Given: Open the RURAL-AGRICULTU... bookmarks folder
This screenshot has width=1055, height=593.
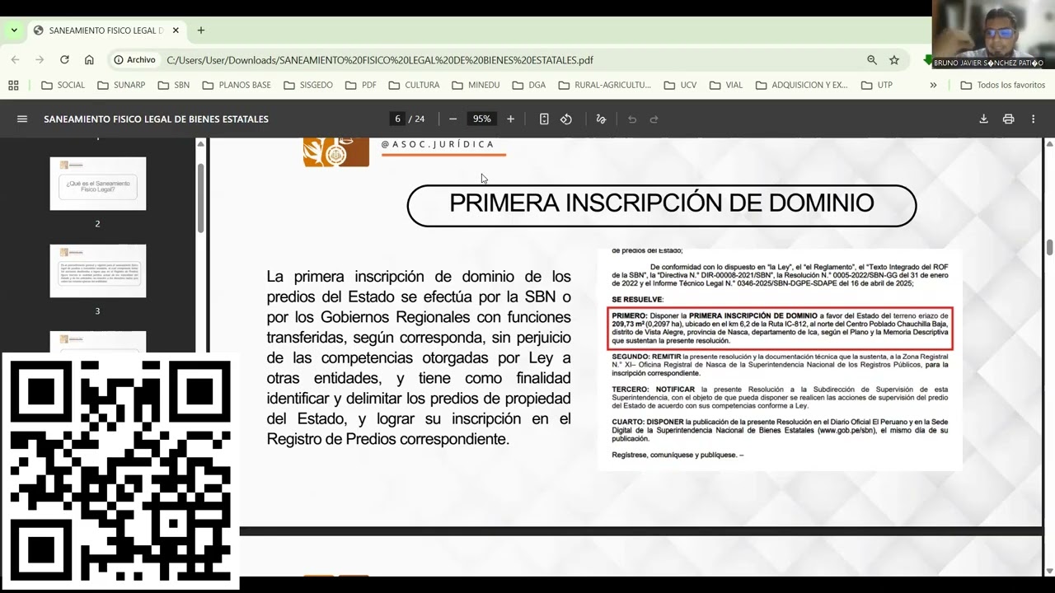Looking at the screenshot, I should 605,85.
